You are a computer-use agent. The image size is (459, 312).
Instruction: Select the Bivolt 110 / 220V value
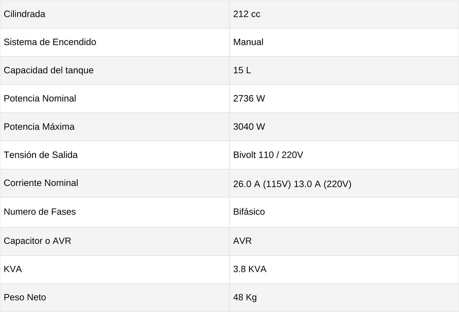point(268,155)
